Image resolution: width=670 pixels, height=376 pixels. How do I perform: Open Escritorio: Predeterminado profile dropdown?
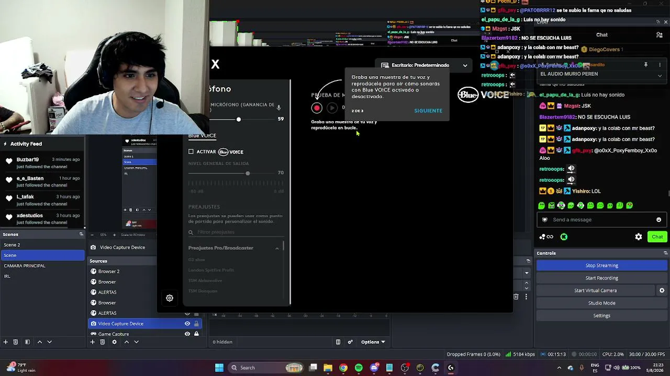pos(423,65)
